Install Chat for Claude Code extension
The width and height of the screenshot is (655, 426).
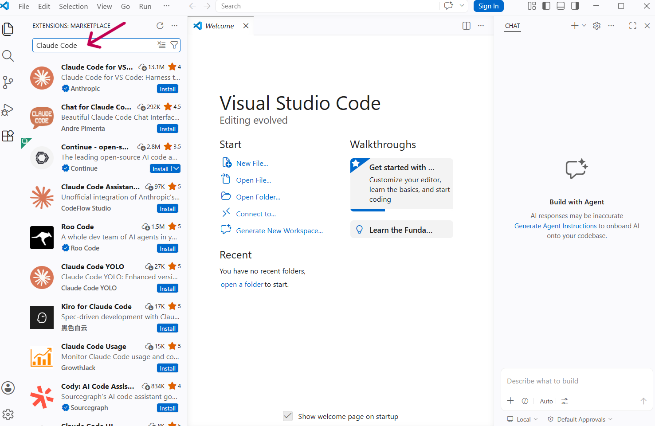[x=168, y=129]
